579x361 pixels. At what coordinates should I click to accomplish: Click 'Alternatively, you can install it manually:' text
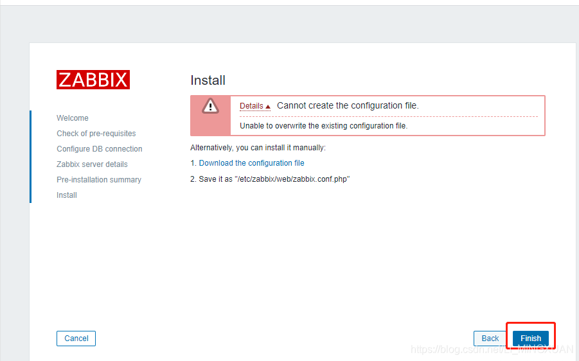(x=258, y=148)
